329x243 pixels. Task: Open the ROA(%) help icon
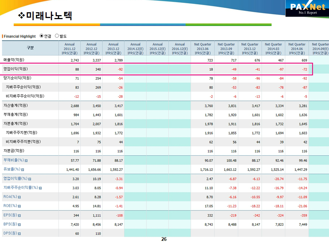[x=19, y=197]
